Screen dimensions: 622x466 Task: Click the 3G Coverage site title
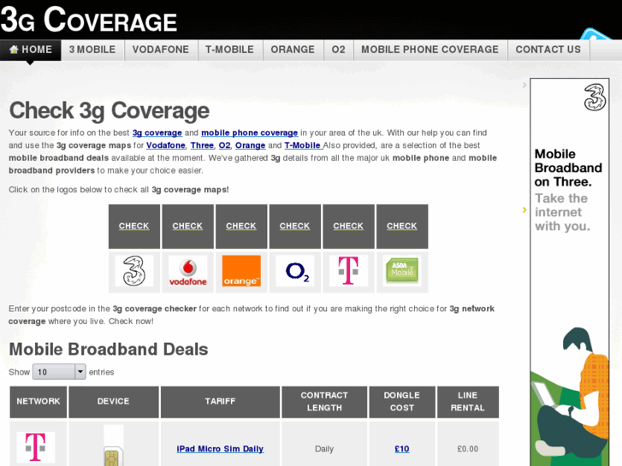pyautogui.click(x=89, y=20)
